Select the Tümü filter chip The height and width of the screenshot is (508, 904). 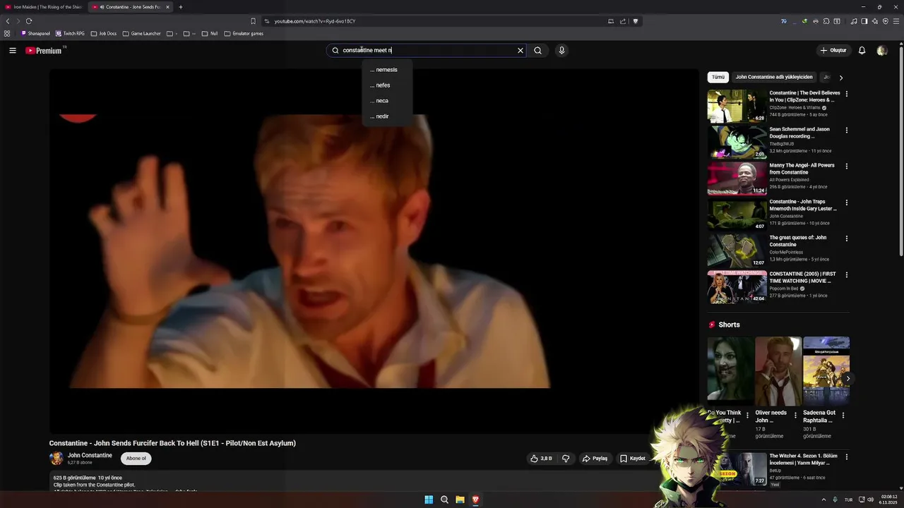(718, 77)
